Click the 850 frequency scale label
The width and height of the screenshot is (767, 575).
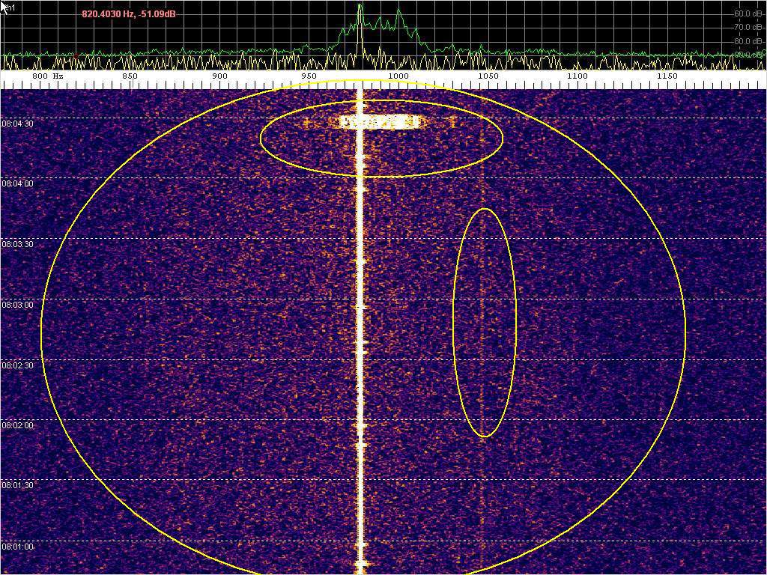coord(130,76)
